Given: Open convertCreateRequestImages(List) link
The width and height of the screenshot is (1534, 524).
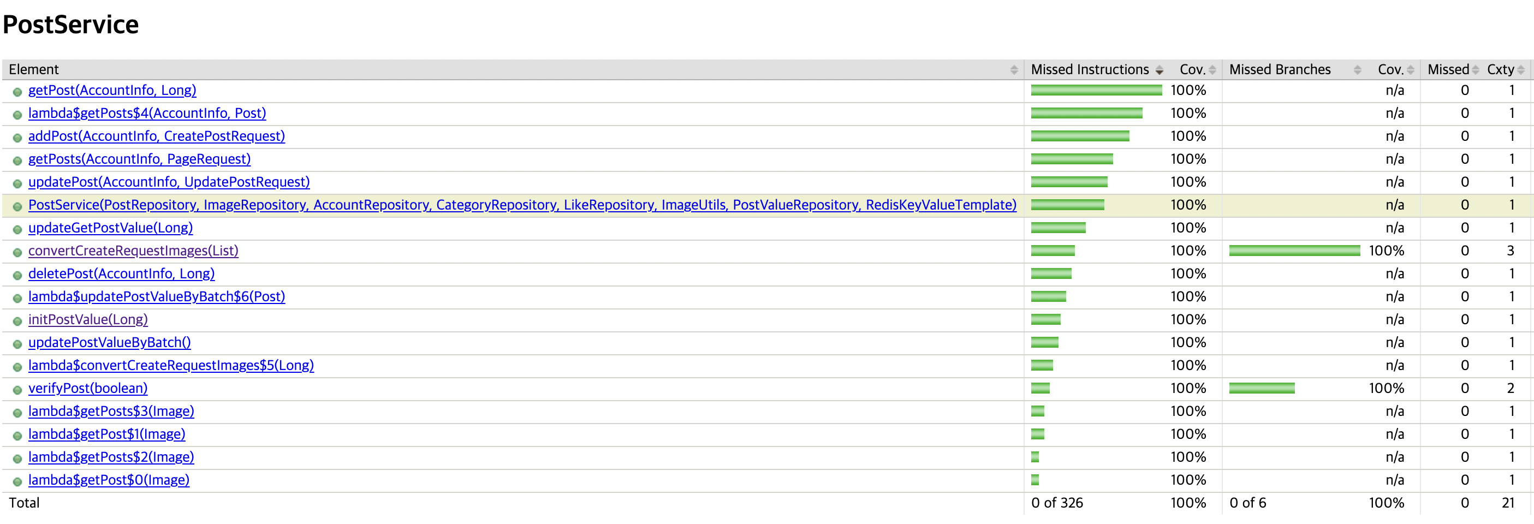Looking at the screenshot, I should 133,251.
